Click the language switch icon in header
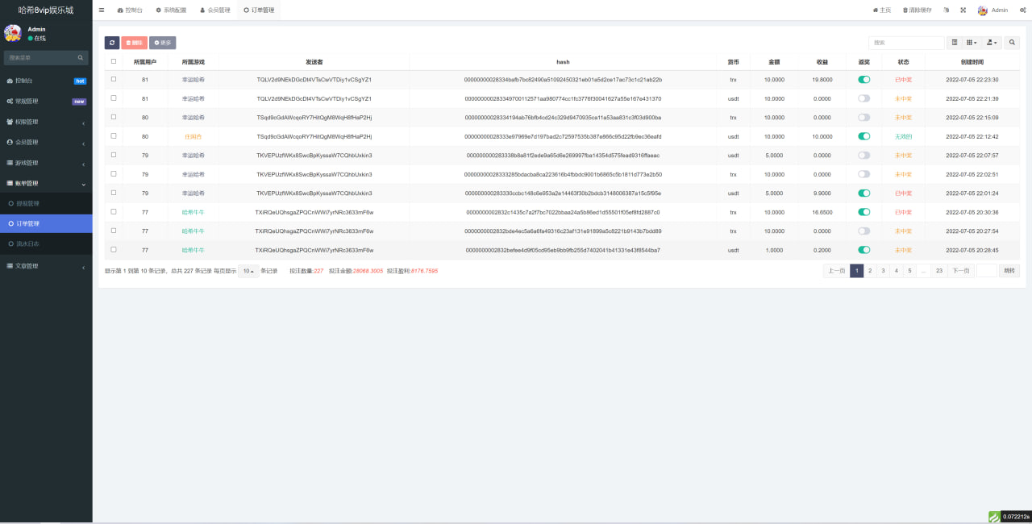Viewport: 1032px width, 524px height. 947,10
